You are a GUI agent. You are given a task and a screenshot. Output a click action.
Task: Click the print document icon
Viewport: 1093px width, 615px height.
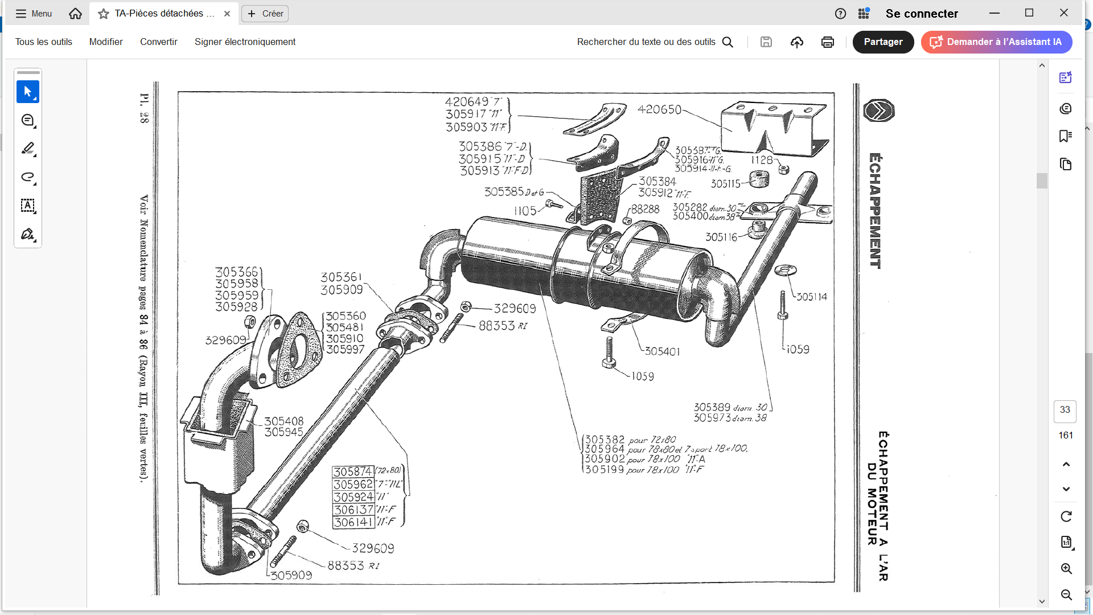coord(827,42)
